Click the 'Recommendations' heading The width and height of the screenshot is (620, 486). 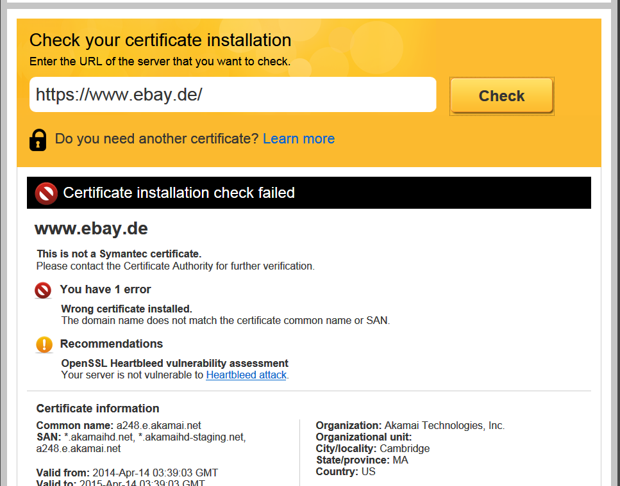pyautogui.click(x=112, y=344)
